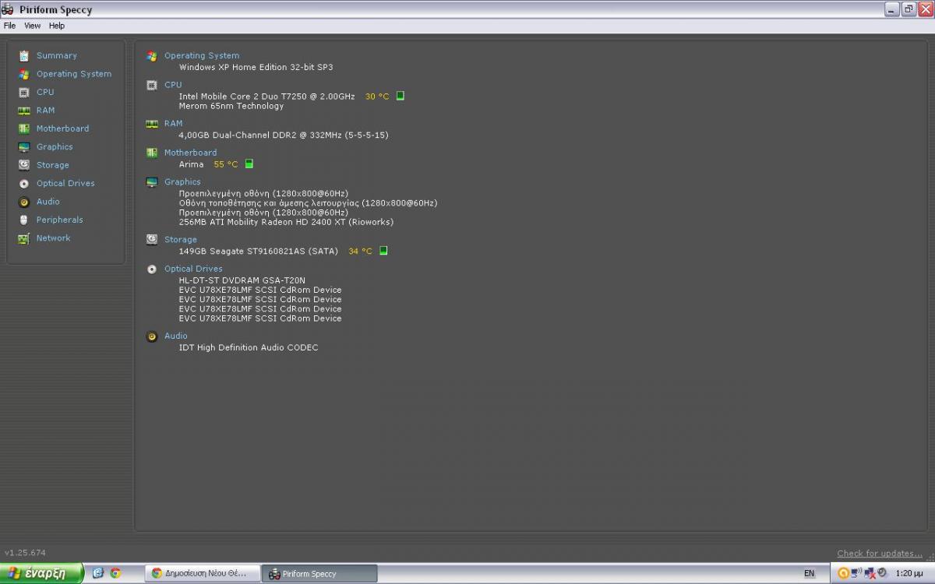Open the Help menu

pos(57,26)
